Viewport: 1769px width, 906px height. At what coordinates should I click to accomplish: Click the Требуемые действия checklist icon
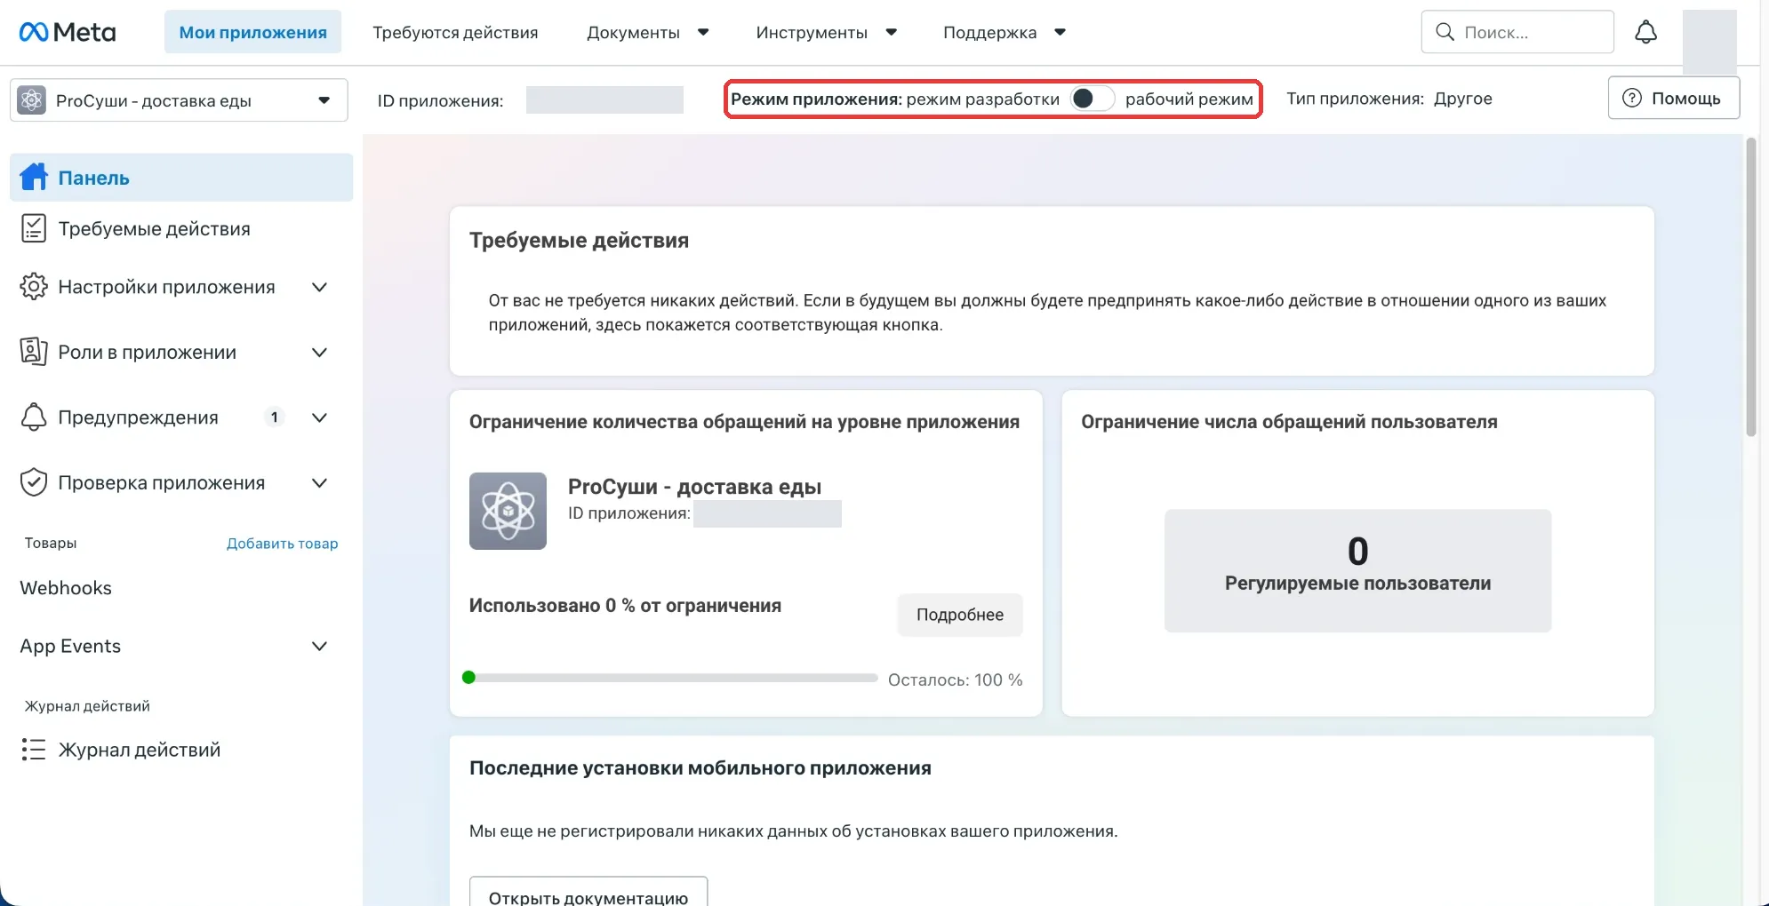tap(34, 228)
